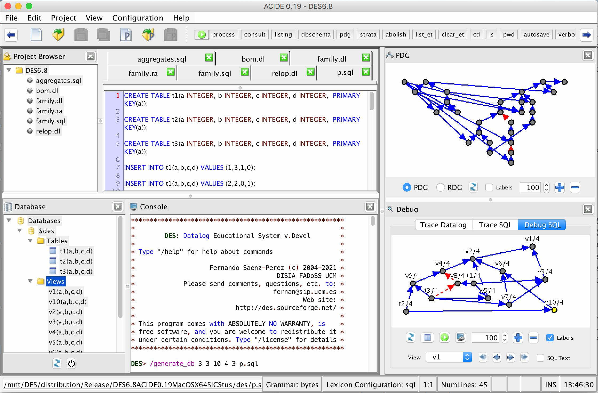Switch to the family.sql editor tab
The height and width of the screenshot is (393, 598).
point(215,73)
